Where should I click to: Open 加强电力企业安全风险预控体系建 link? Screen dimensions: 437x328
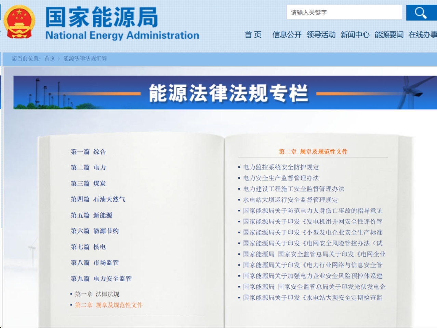313,276
